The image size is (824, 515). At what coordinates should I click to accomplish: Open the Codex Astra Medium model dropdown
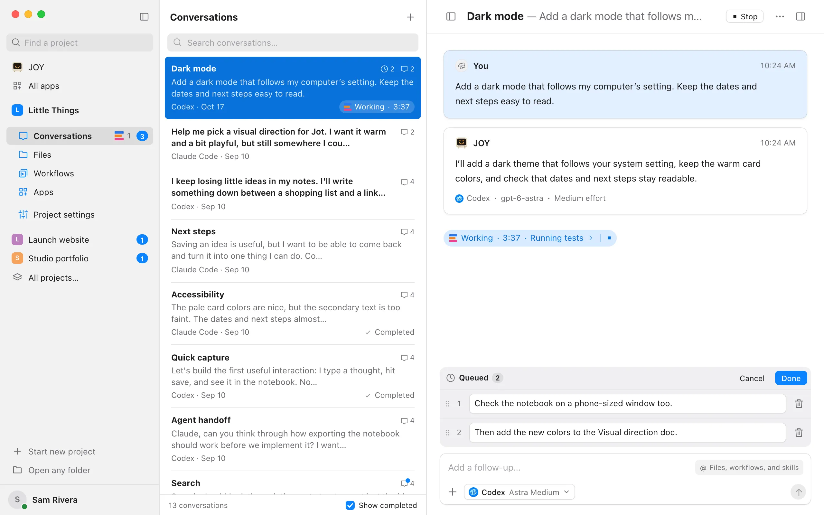click(x=519, y=492)
